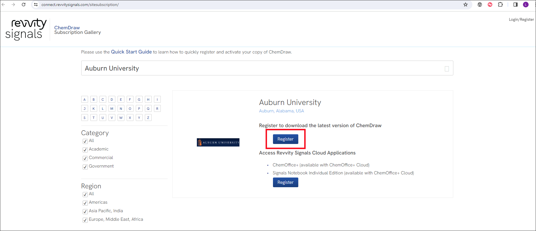Filter institutions by letter A

(x=84, y=100)
